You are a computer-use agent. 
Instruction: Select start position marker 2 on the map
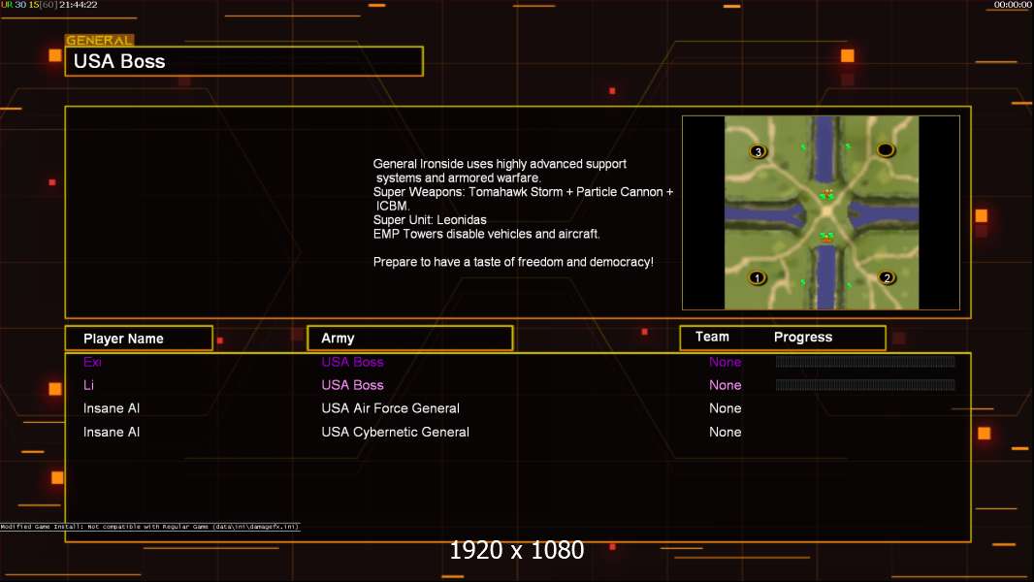(887, 278)
